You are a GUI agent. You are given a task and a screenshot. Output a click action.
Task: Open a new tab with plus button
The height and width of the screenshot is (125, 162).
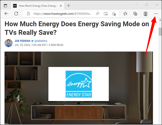(x=69, y=5)
